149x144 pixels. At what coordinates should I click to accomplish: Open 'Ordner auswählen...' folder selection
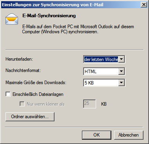tap(30, 117)
